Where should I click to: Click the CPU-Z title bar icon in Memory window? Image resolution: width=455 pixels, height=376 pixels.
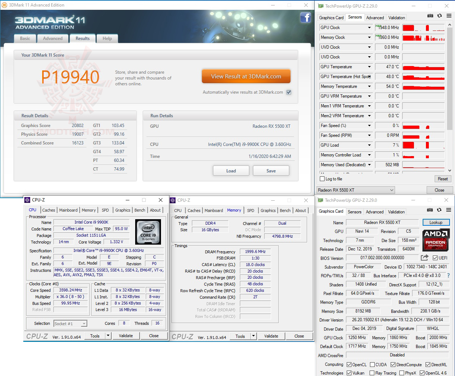point(173,200)
